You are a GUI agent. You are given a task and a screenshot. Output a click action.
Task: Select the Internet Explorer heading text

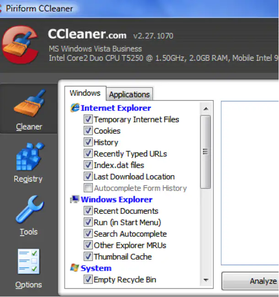pyautogui.click(x=116, y=108)
